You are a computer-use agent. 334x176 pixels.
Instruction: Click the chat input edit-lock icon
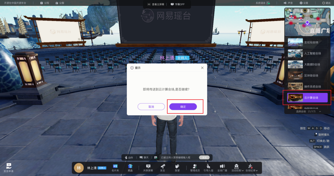[x=156, y=158]
